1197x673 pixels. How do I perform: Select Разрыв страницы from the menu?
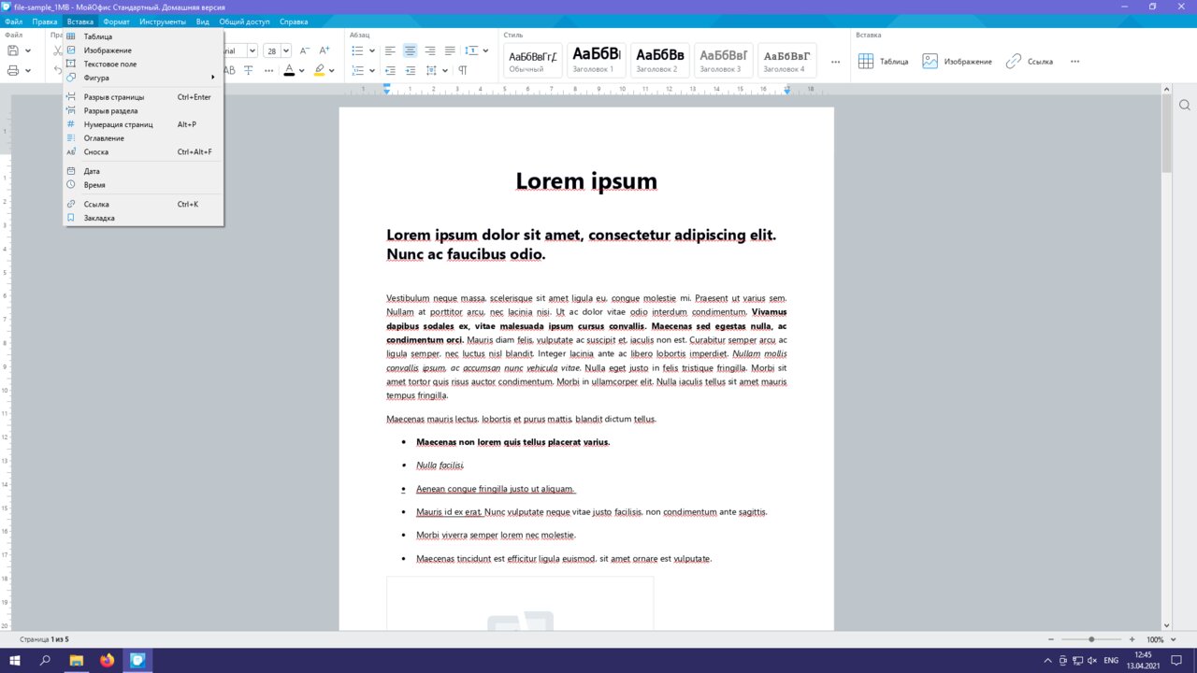114,97
